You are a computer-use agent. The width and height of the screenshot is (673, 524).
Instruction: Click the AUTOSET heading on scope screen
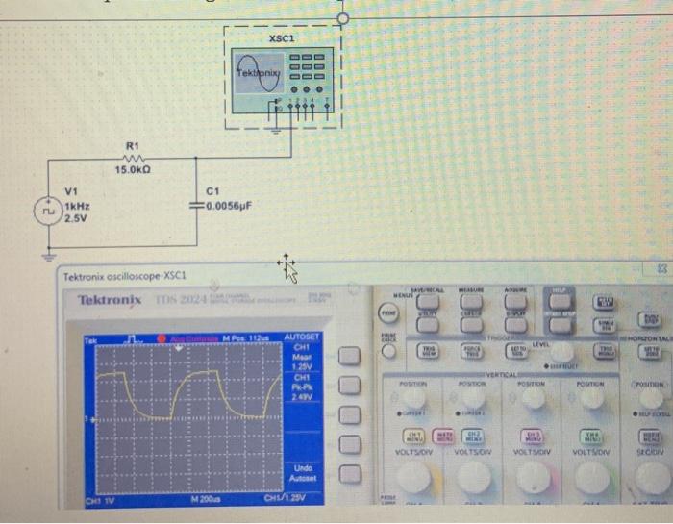(301, 337)
